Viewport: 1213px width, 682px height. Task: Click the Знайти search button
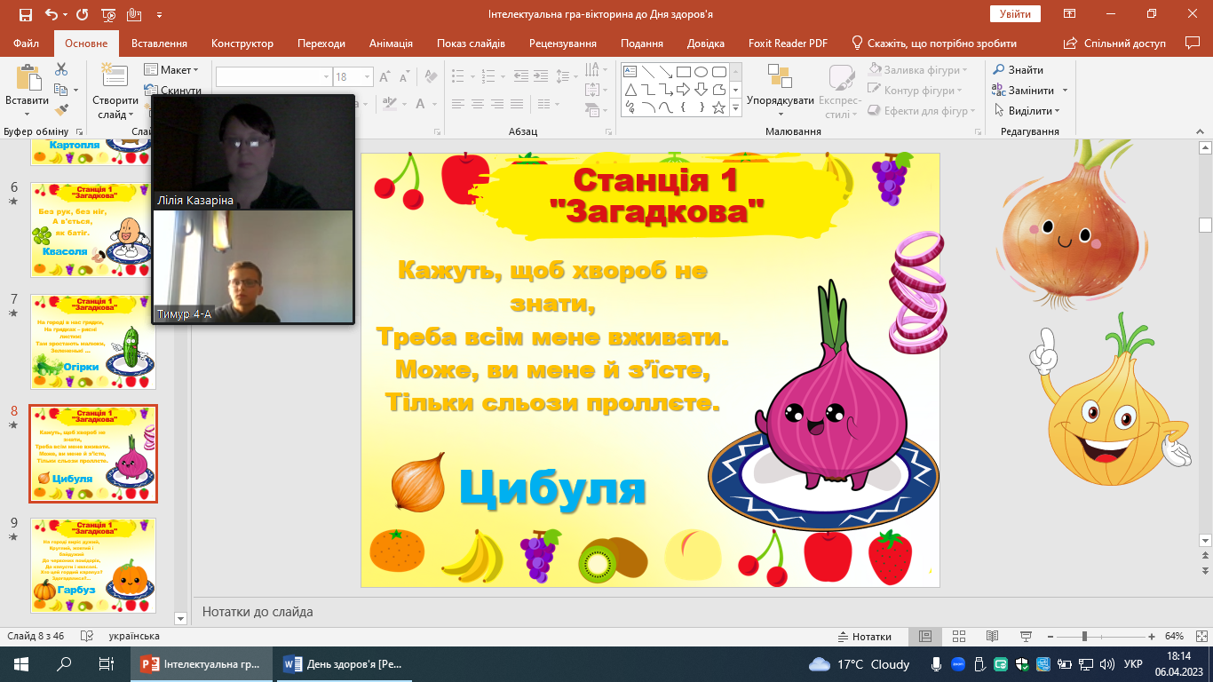1018,69
